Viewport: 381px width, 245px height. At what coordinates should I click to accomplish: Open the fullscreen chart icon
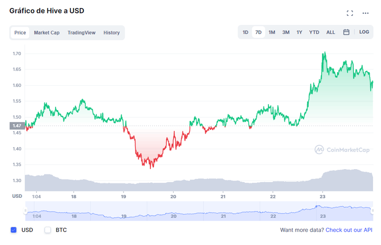[x=350, y=13]
